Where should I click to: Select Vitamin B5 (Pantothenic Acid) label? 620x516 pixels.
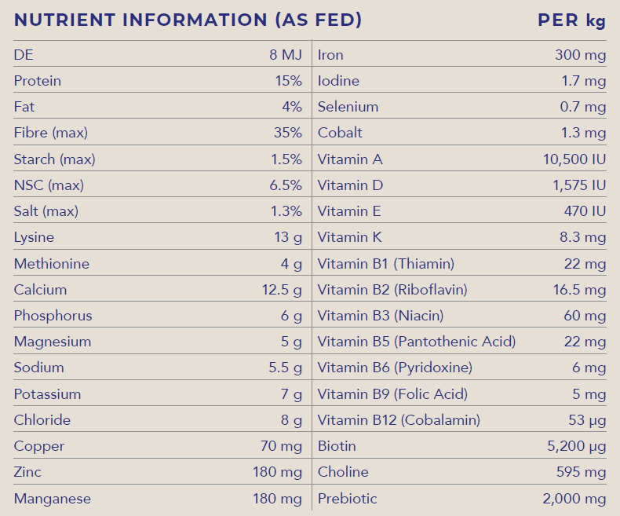pyautogui.click(x=416, y=342)
